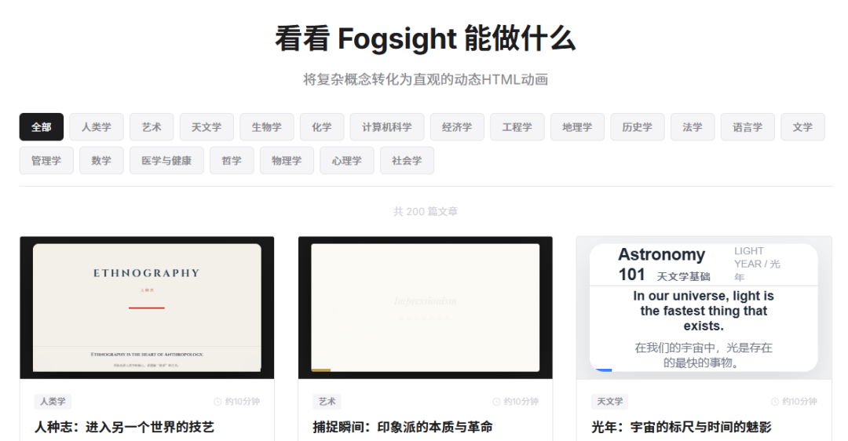Click the 人类学 tag on the ethnography card
Viewport: 848px width, 441px height.
coord(53,402)
